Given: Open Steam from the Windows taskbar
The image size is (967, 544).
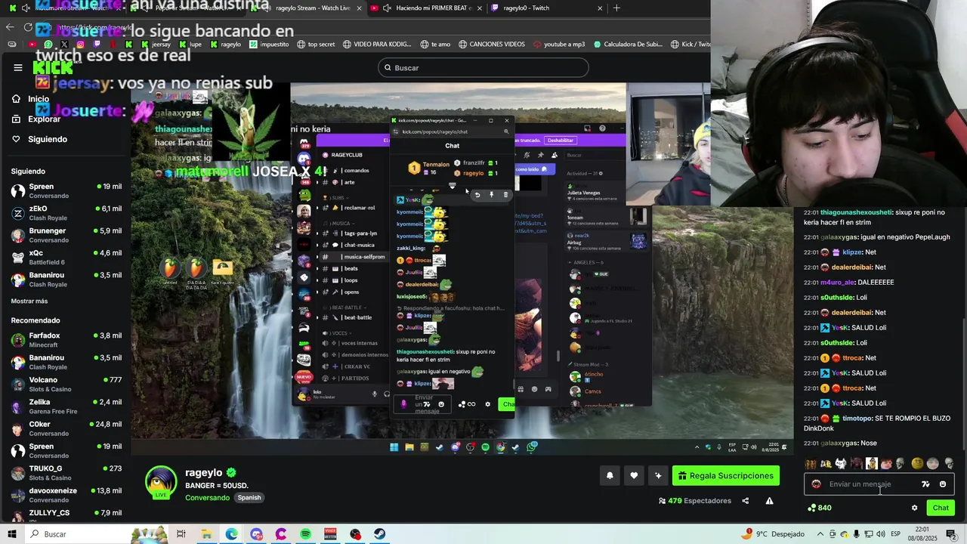Looking at the screenshot, I should coord(380,534).
